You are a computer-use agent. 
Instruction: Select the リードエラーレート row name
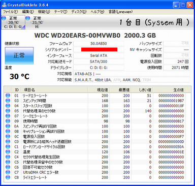(35, 96)
